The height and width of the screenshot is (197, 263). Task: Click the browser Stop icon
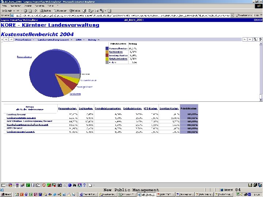(x=25, y=11)
